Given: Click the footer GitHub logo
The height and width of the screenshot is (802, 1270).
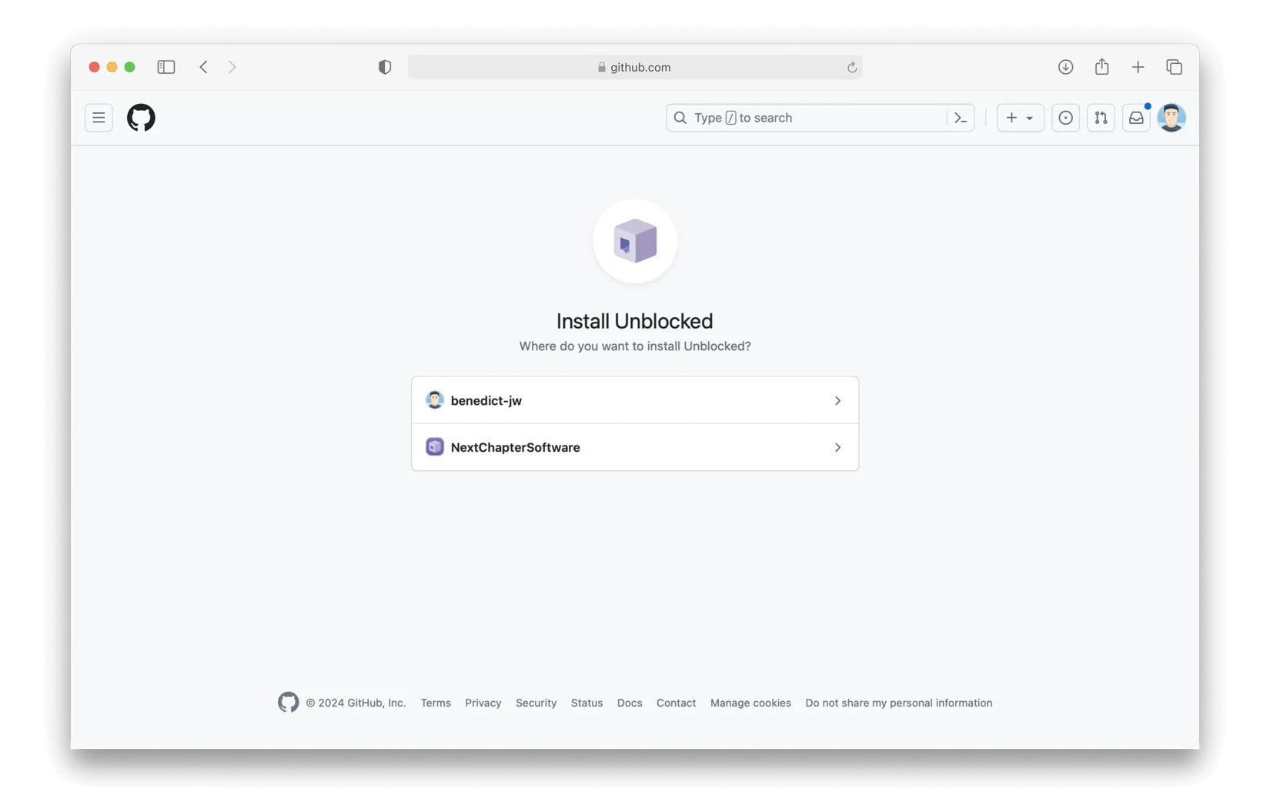Looking at the screenshot, I should coord(289,702).
